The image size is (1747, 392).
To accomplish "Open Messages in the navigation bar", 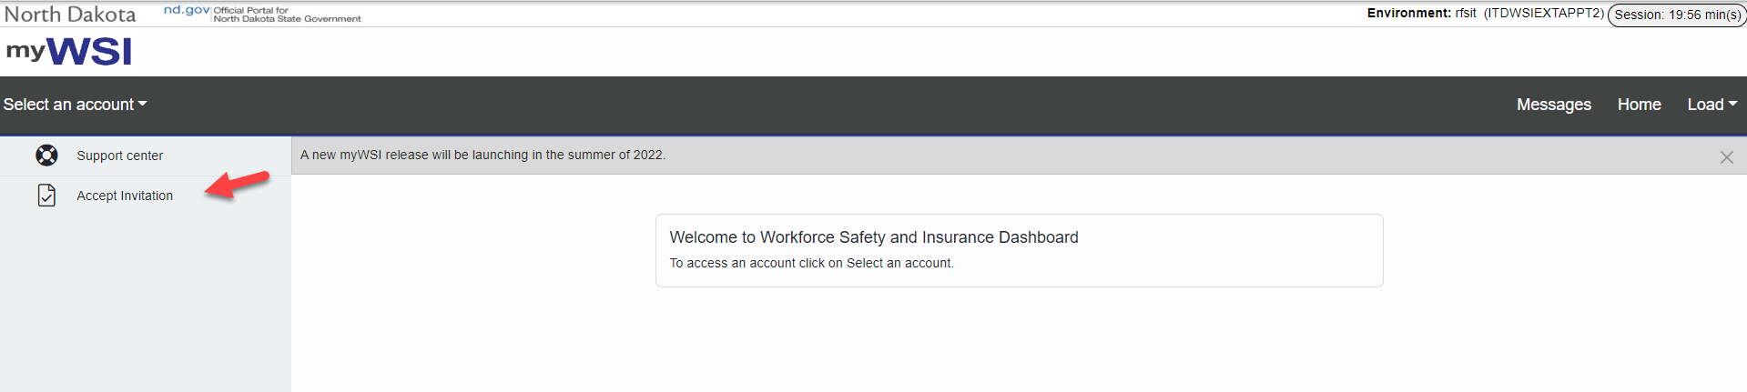I will tap(1553, 105).
